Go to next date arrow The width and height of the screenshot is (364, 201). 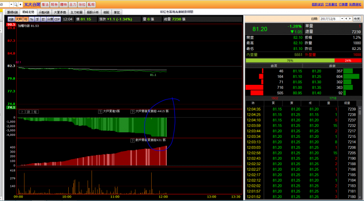click(x=350, y=19)
